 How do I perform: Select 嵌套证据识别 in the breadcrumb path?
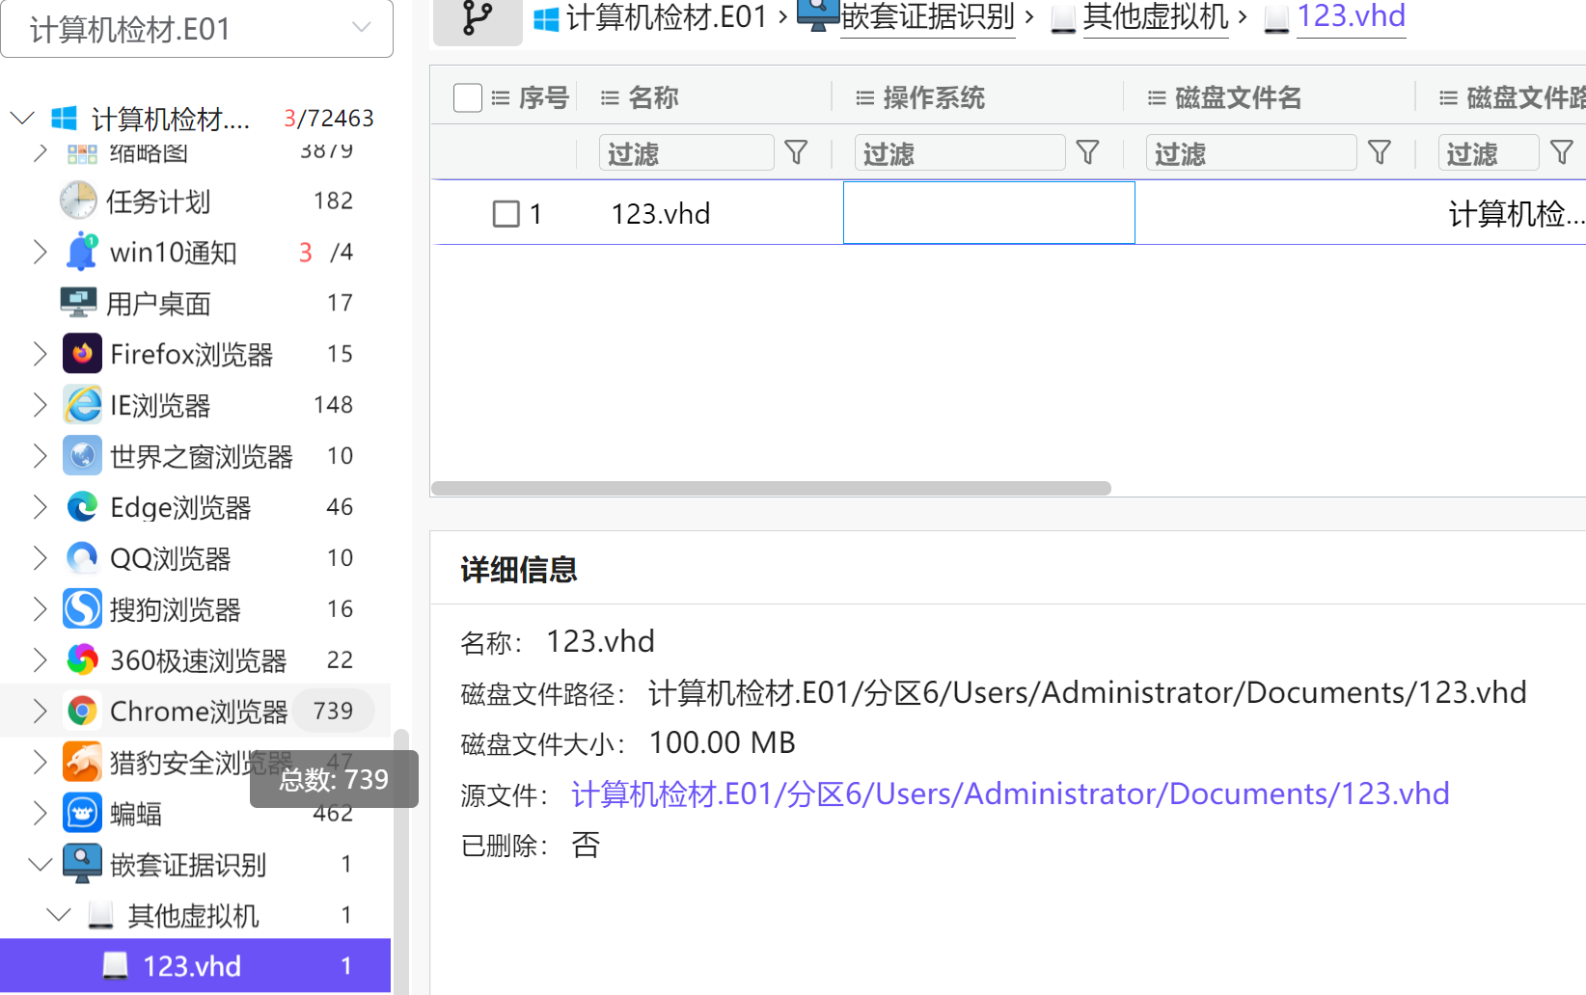[x=927, y=17]
